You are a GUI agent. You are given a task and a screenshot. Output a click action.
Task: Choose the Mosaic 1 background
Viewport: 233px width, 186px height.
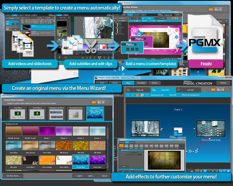(47, 133)
